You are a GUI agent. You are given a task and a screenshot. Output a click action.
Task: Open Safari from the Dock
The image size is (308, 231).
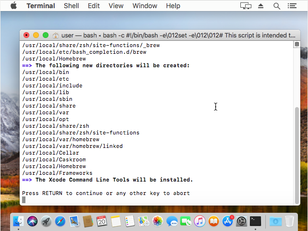pos(60,221)
